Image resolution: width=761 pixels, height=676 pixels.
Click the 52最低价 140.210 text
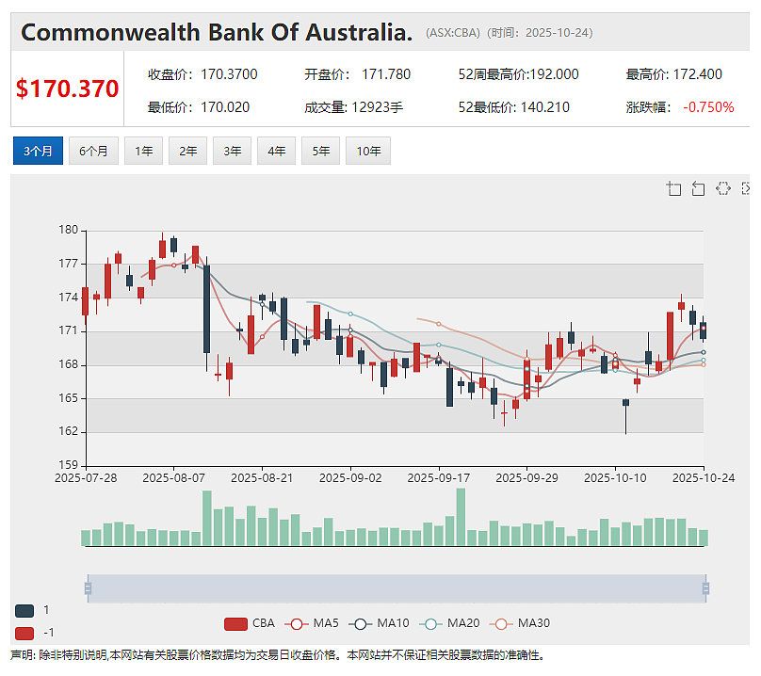514,107
